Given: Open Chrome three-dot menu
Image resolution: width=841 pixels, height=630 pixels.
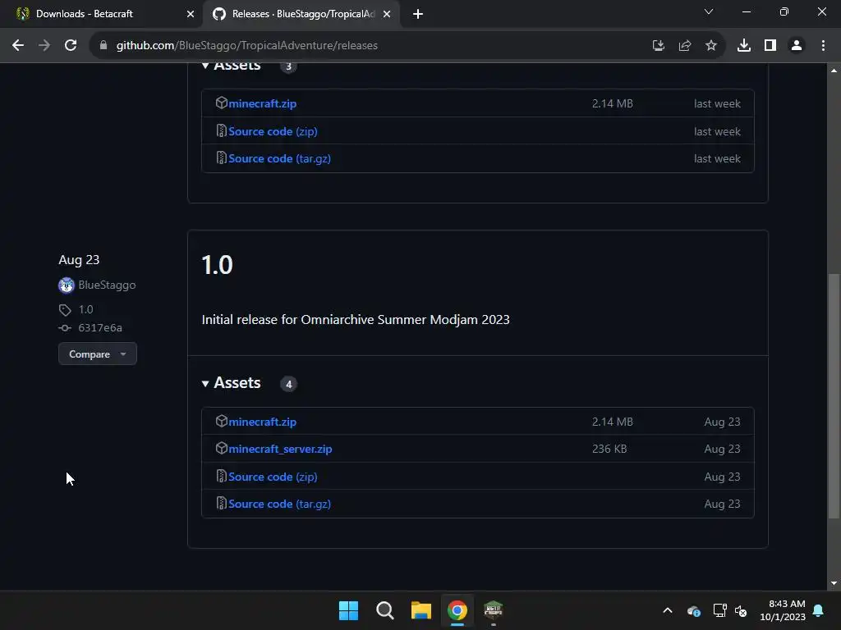Looking at the screenshot, I should (x=823, y=46).
